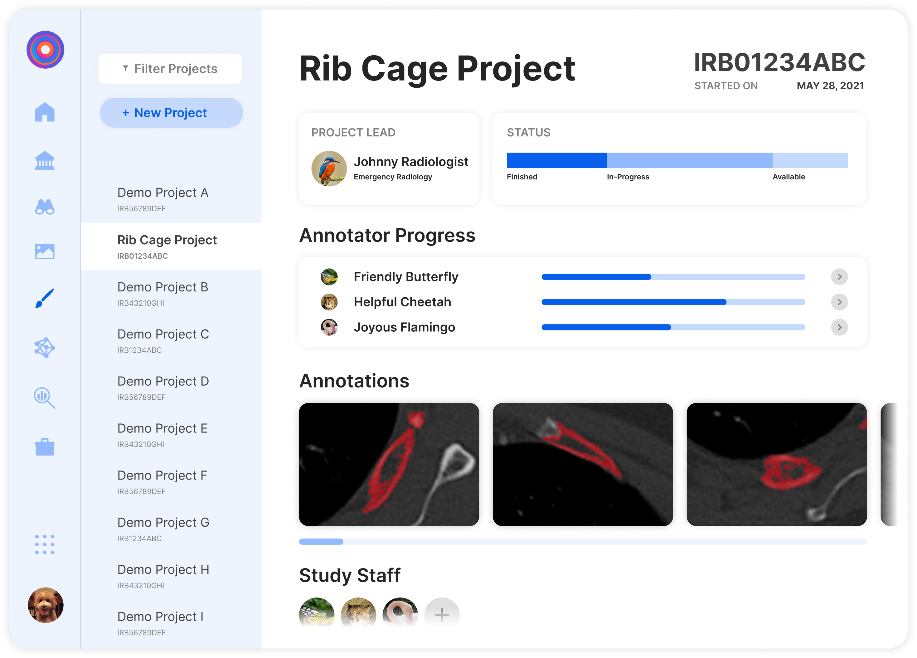The width and height of the screenshot is (917, 658).
Task: Open the network graph icon
Action: pyautogui.click(x=45, y=347)
